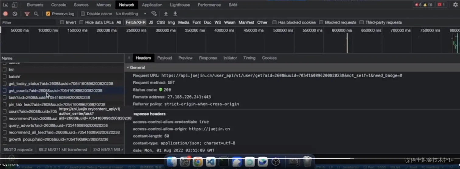Viewport: 460px width, 169px height.
Task: Open DevTools settings gear at bottom left
Action: pos(12,158)
